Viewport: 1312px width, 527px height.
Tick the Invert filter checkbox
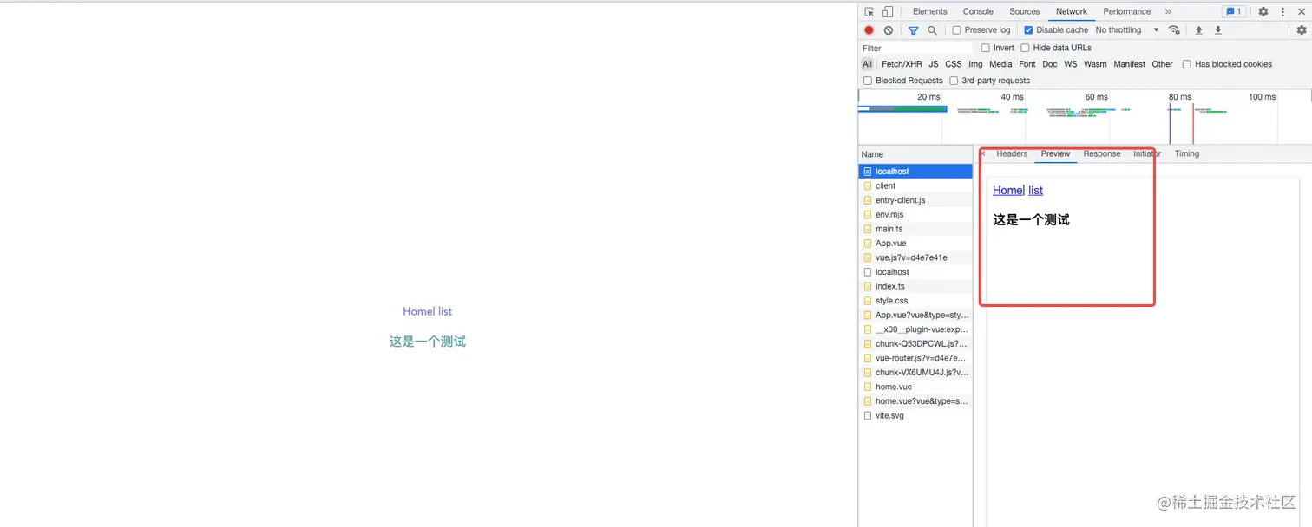pos(986,48)
